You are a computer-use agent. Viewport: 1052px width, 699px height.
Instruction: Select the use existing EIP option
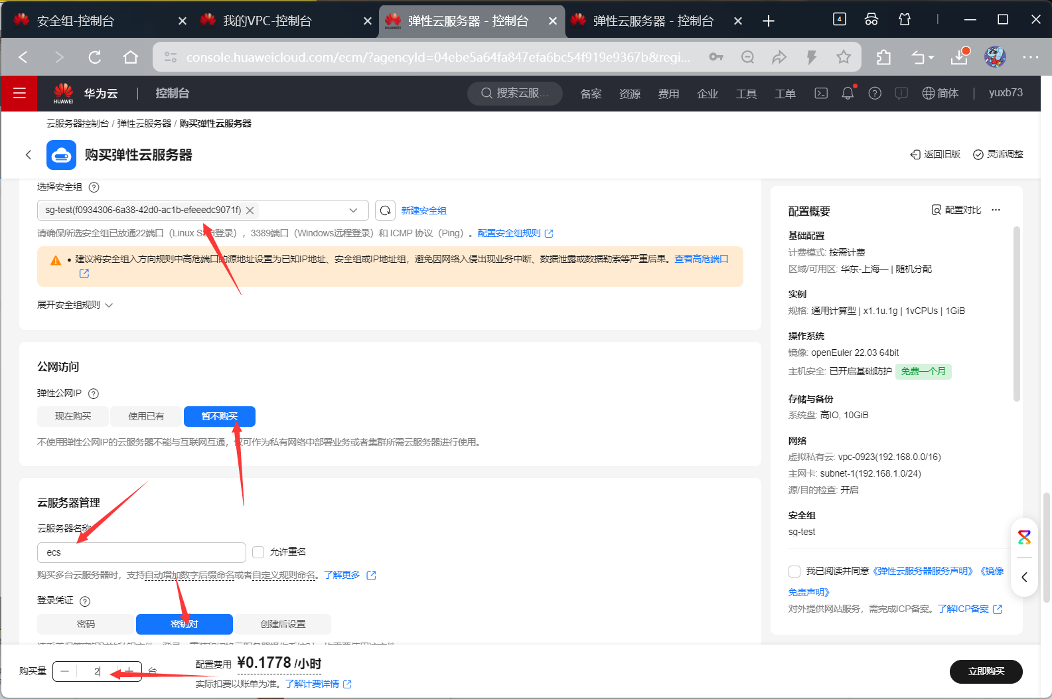(x=146, y=416)
